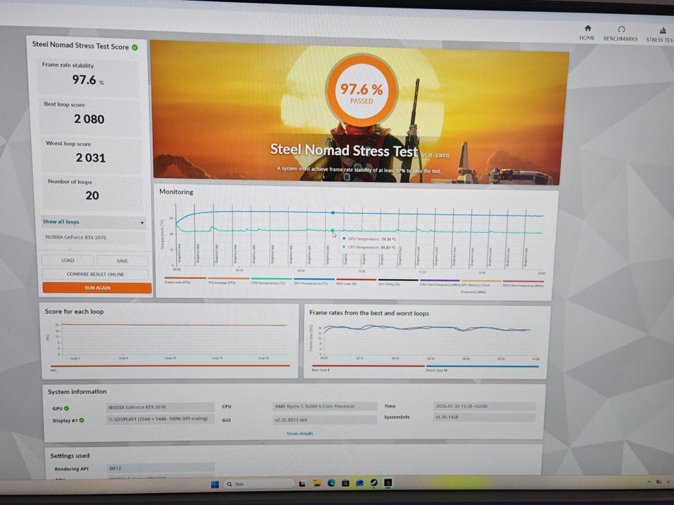674x505 pixels.
Task: Open Steam from the taskbar
Action: coord(374,483)
